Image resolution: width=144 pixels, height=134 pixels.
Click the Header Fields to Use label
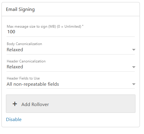click(x=23, y=78)
